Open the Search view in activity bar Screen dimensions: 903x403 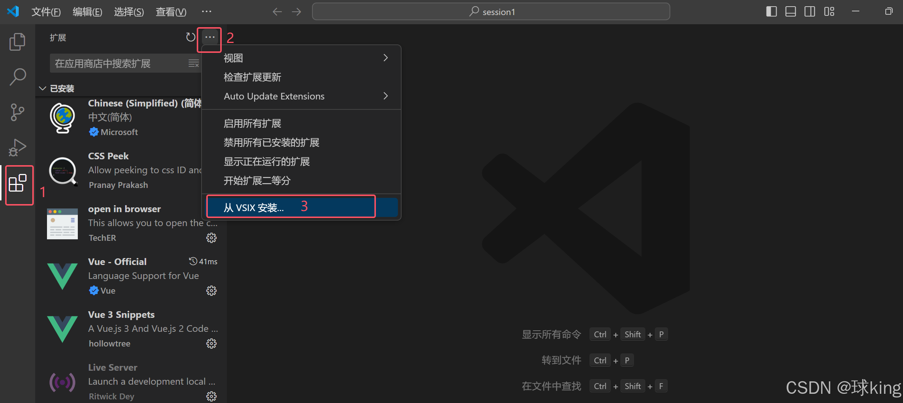pos(17,77)
